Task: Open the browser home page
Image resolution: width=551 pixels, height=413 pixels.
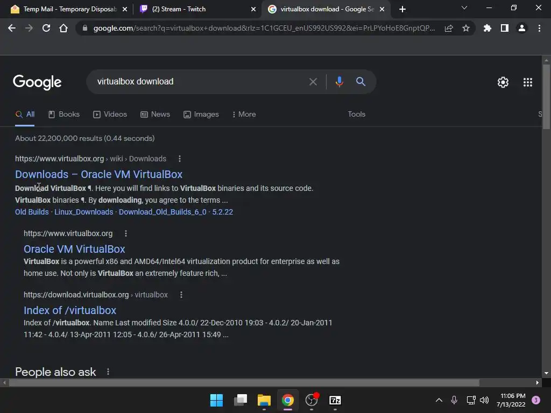Action: pyautogui.click(x=63, y=28)
